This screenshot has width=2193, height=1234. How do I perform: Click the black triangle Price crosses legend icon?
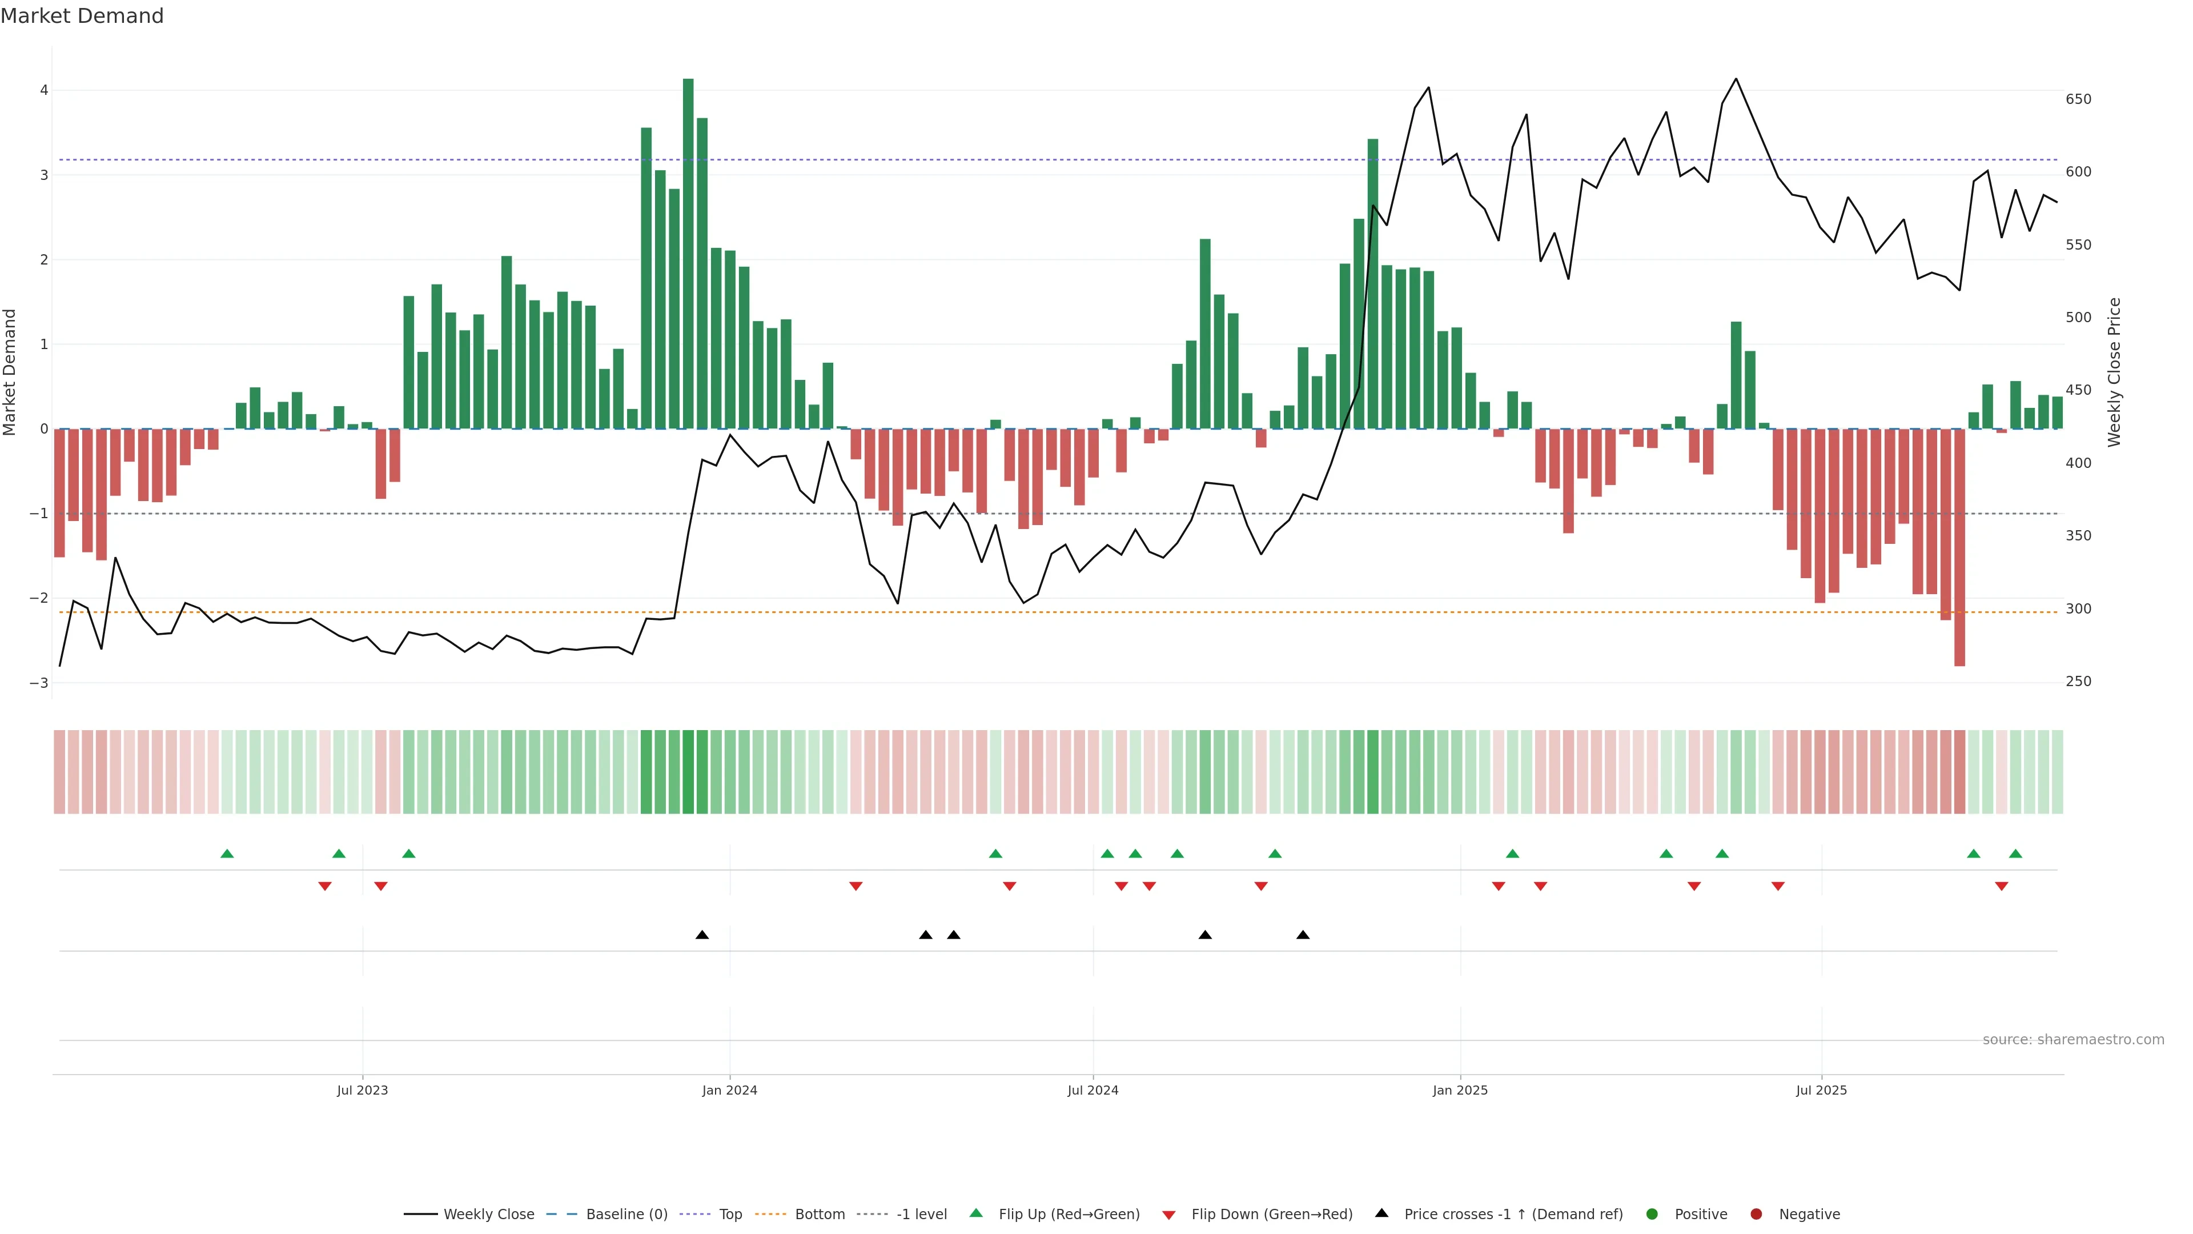pos(1381,1213)
